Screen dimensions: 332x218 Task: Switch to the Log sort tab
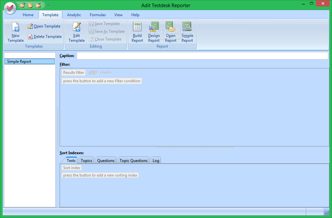[156, 160]
